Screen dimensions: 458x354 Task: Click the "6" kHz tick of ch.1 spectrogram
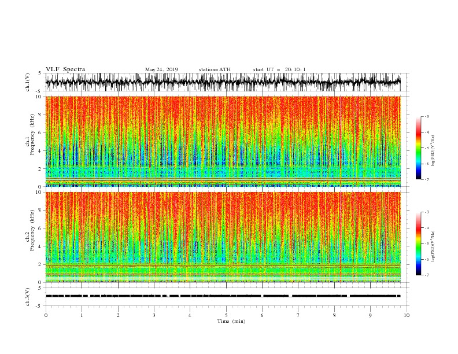[40, 133]
